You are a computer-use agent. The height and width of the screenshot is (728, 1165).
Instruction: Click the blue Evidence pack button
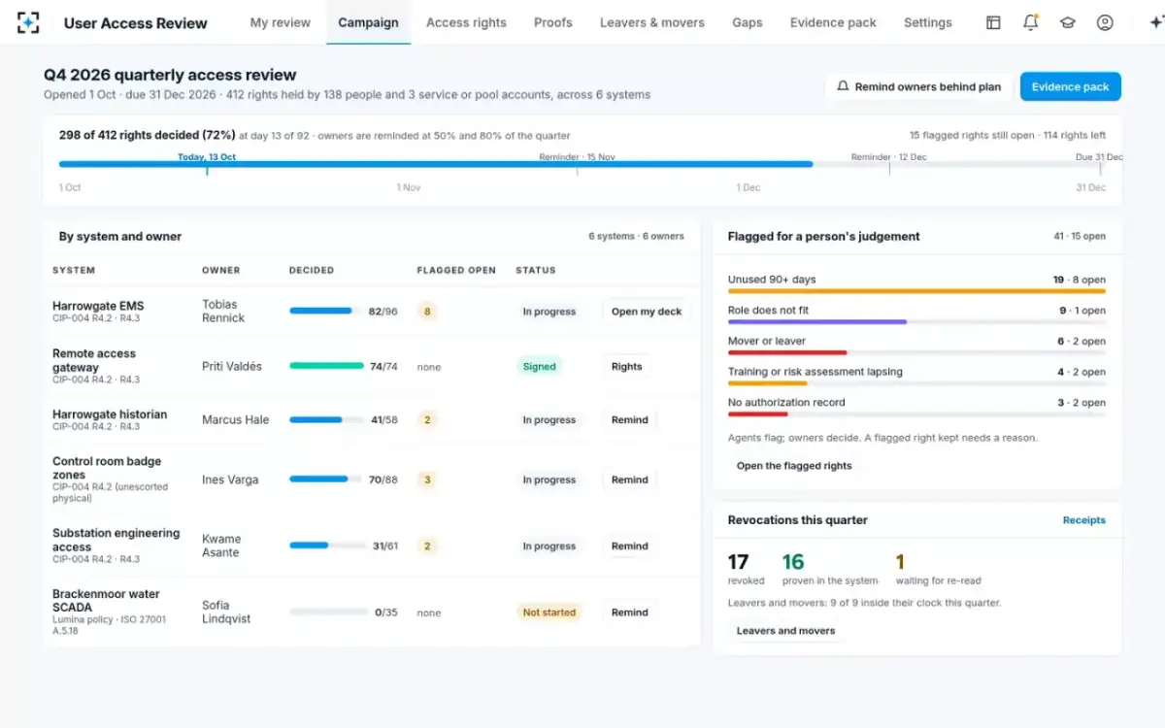pos(1070,86)
